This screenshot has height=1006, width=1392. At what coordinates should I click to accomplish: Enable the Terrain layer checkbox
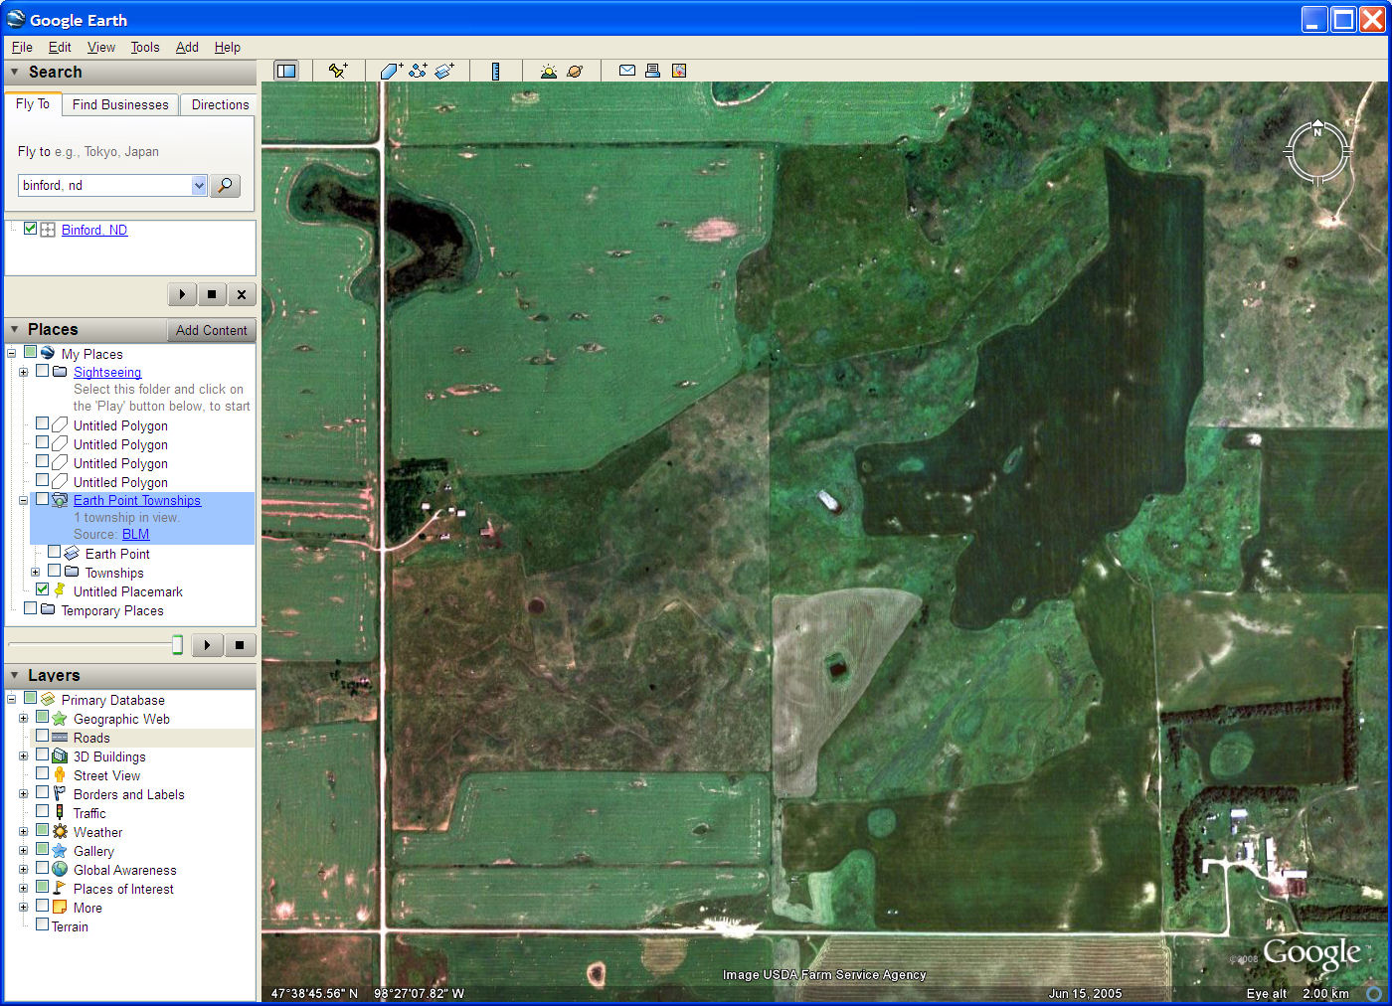click(42, 924)
